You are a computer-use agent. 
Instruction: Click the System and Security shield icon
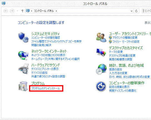pyautogui.click(x=23, y=37)
